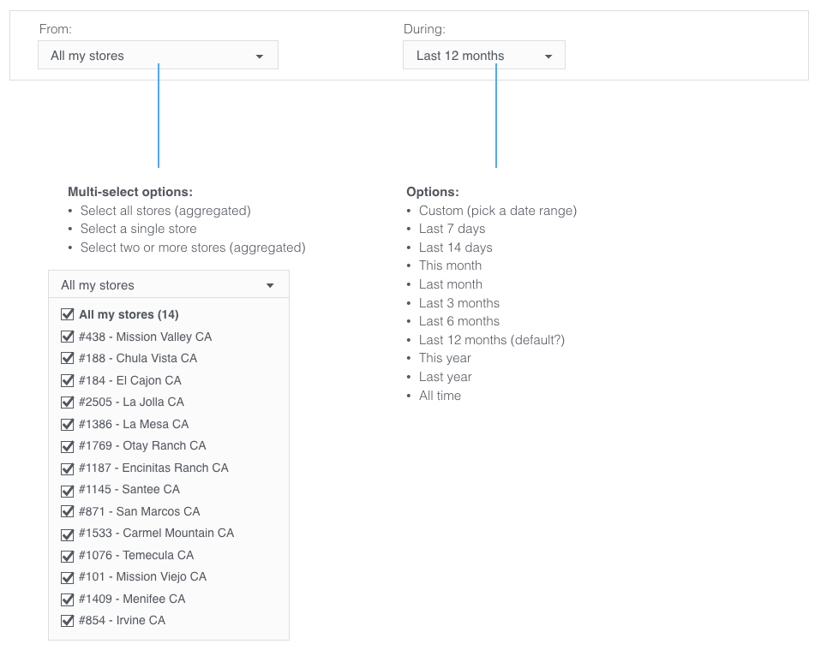Toggle the #1386 - La Mesa CA checkbox

point(68,424)
